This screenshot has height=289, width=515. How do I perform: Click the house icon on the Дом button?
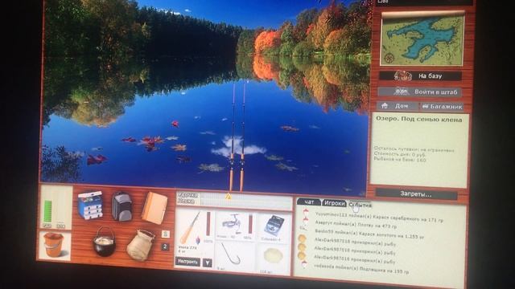(385, 105)
